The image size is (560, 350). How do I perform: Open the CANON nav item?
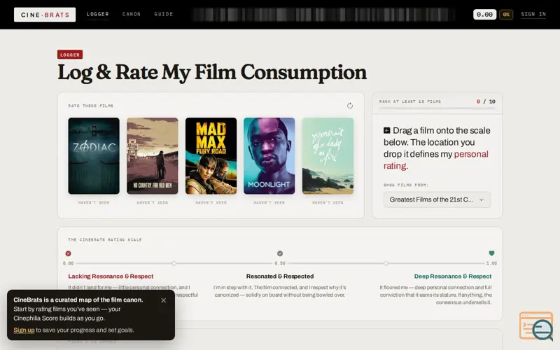pos(132,14)
